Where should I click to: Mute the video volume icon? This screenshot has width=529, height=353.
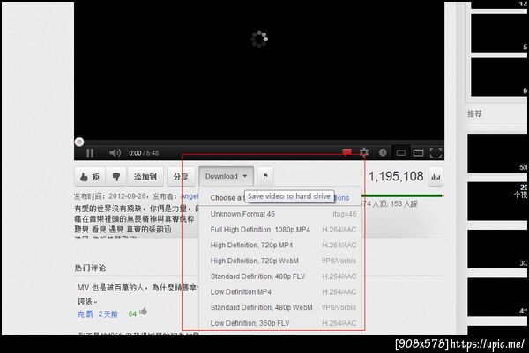pos(115,153)
